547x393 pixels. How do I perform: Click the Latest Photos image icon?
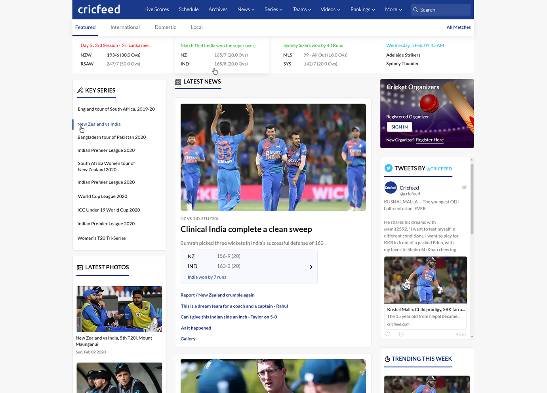80,268
